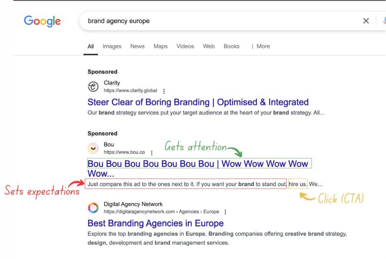Open the Bou Bou Bou Wow Wow ad headline
386x259 pixels.
(198, 169)
